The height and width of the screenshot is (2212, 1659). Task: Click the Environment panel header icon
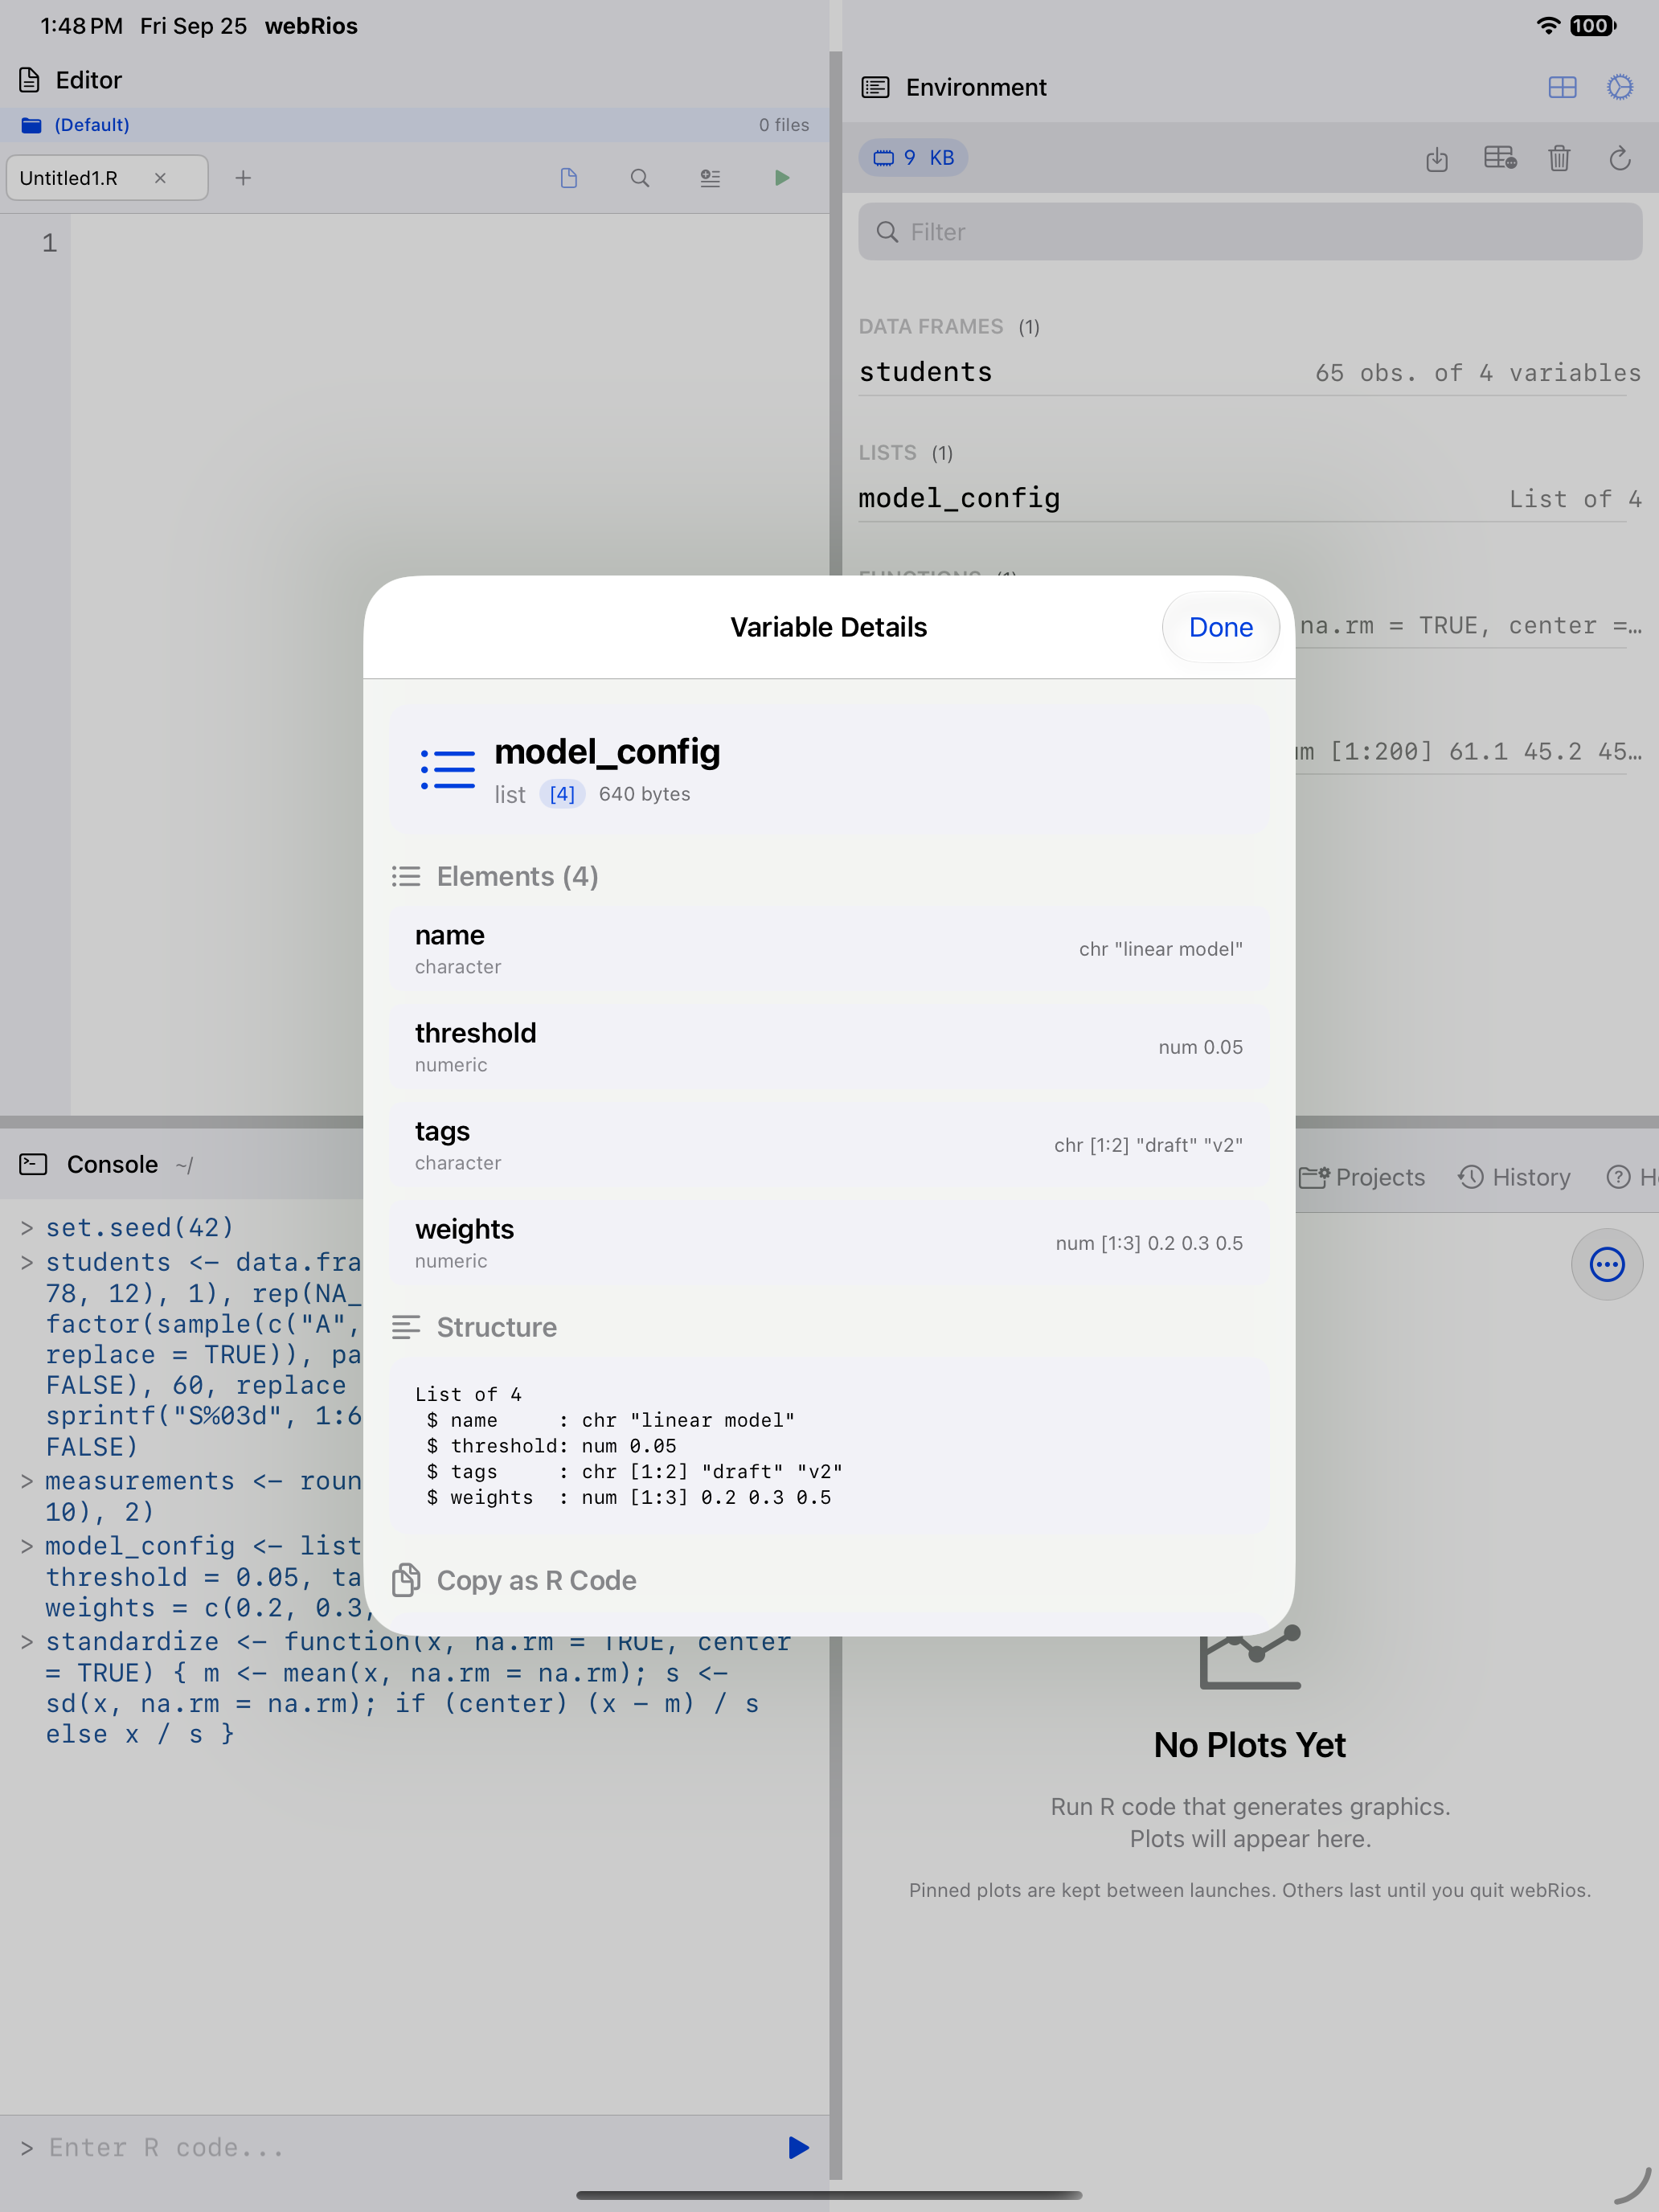(x=875, y=87)
